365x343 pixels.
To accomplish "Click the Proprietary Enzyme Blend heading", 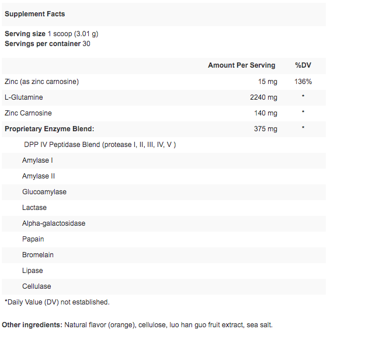I will (50, 129).
